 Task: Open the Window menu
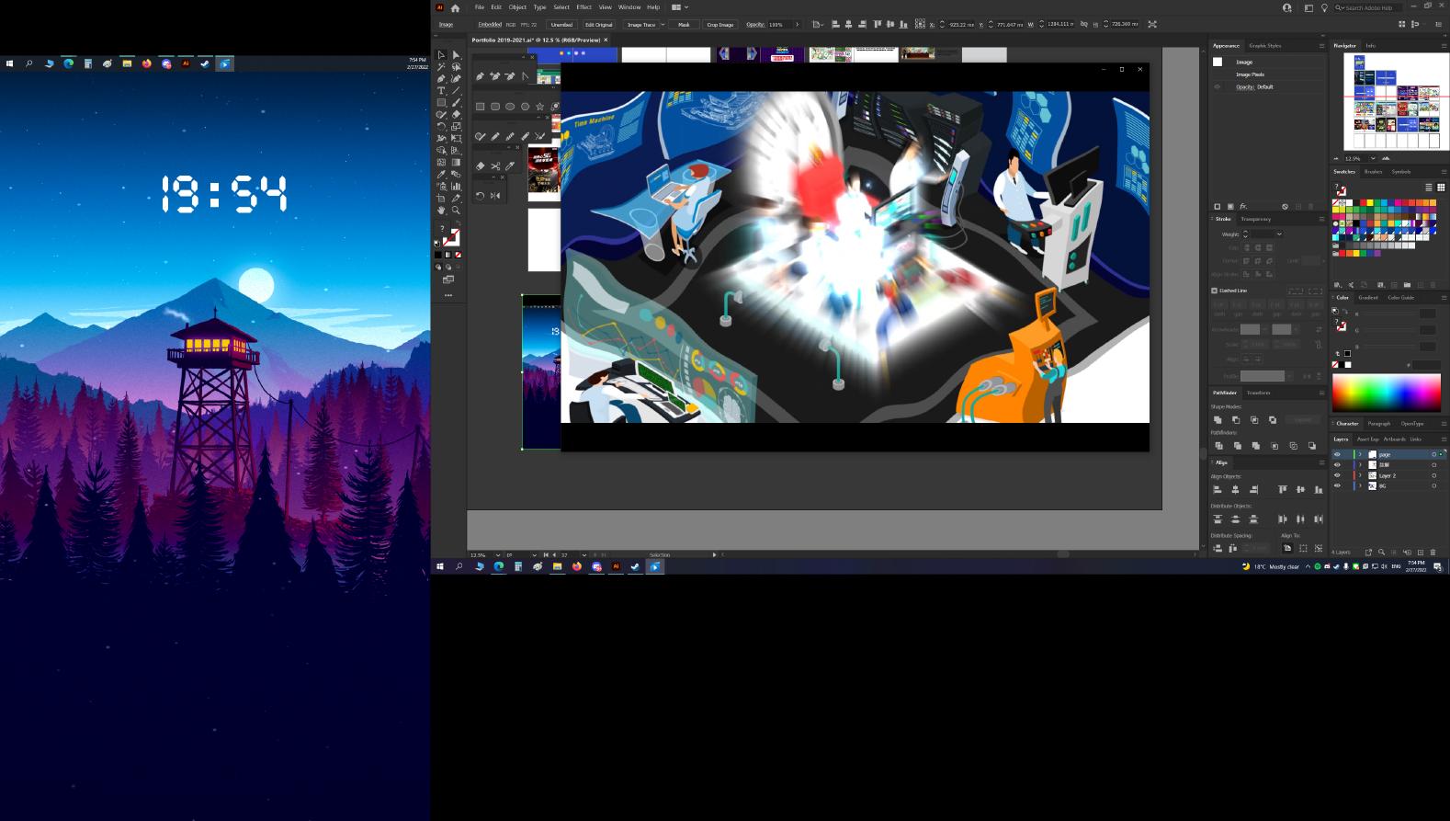[x=629, y=7]
